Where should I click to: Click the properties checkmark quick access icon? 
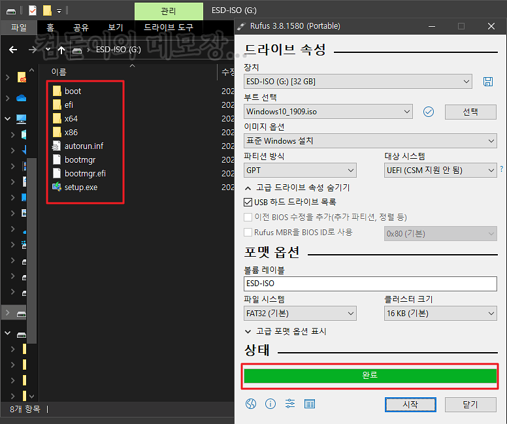coord(33,10)
